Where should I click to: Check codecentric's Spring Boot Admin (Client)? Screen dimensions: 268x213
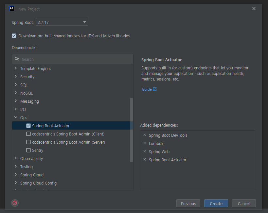[x=28, y=134]
